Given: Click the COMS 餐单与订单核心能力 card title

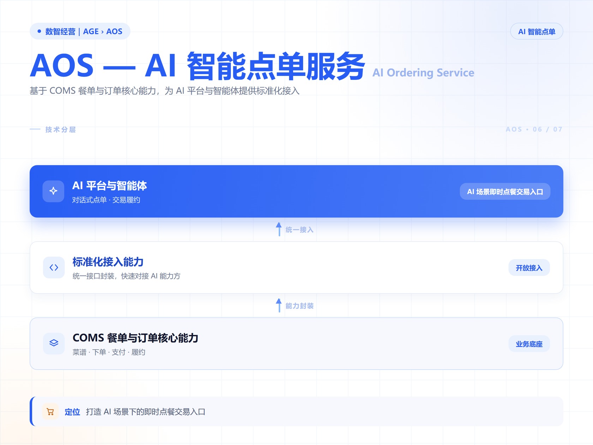Looking at the screenshot, I should point(135,338).
